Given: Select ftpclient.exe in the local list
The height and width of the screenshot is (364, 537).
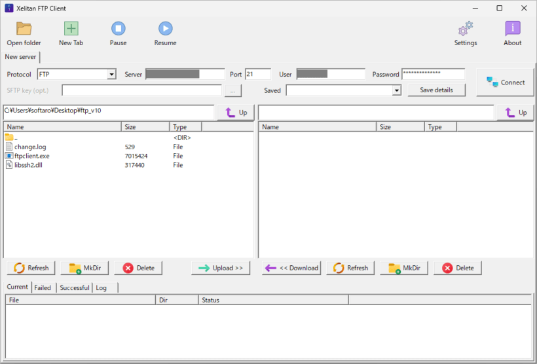Looking at the screenshot, I should click(32, 156).
